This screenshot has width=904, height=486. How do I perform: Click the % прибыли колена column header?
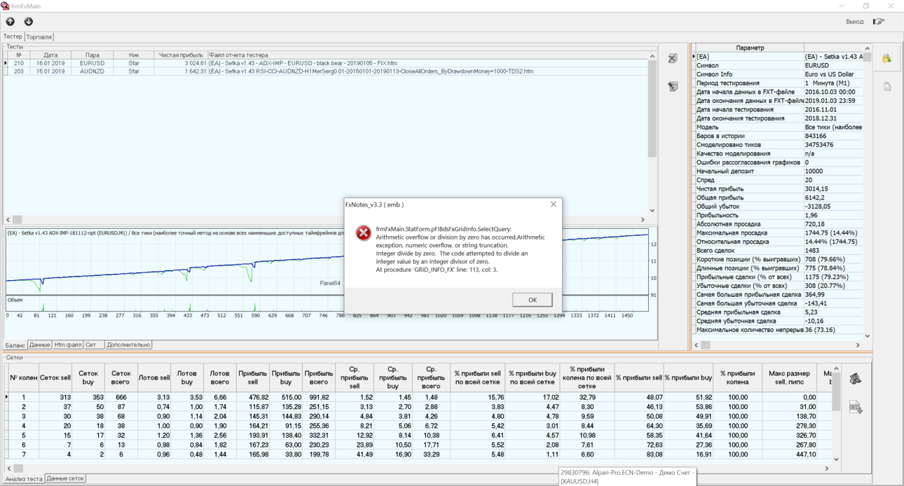(737, 377)
